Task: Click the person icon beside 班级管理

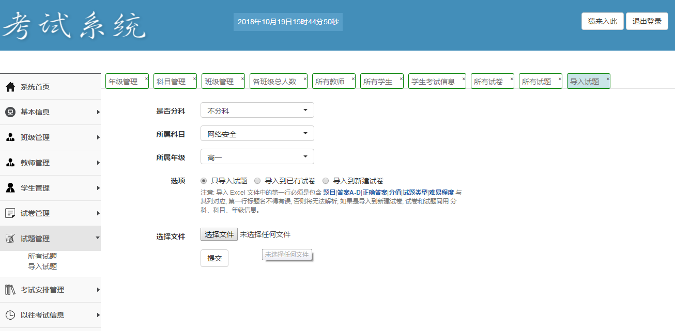Action: tap(10, 137)
